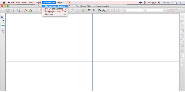
Task: Click the grayed ABC field properties icon
Action: coord(72,10)
